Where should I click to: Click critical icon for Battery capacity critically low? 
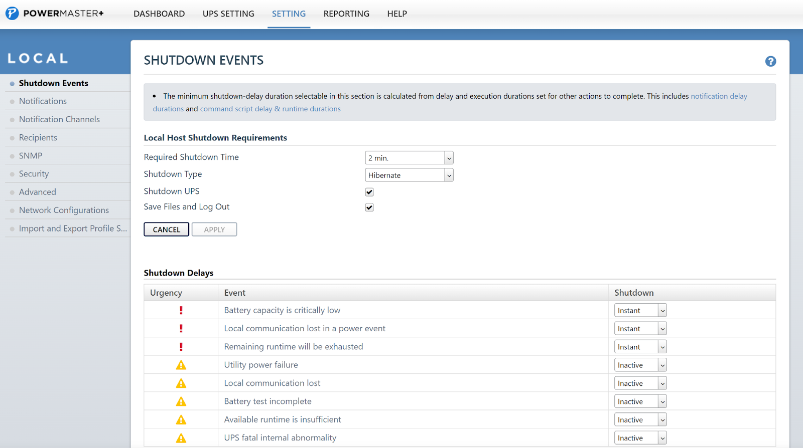[x=181, y=310]
